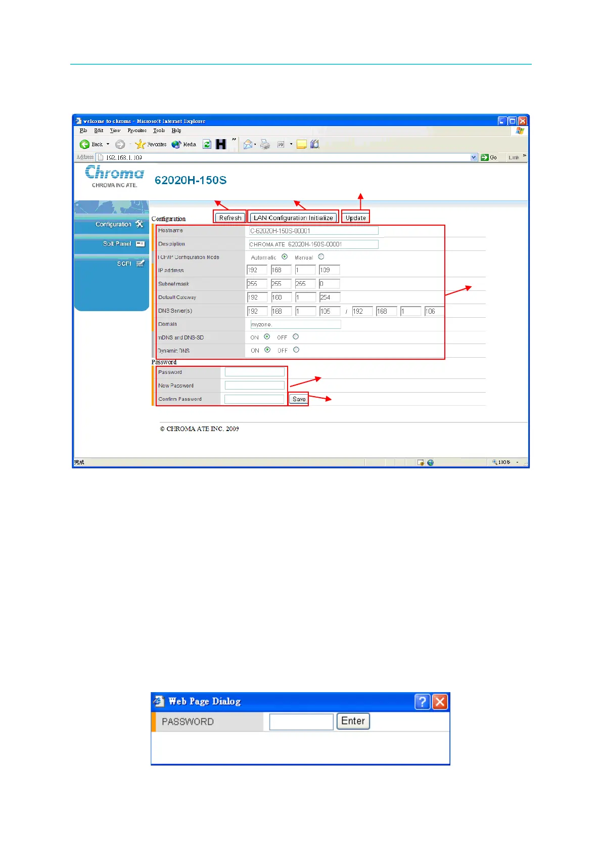Turn mDNS and DNS-SD ON
This screenshot has width=602, height=852.
[267, 337]
